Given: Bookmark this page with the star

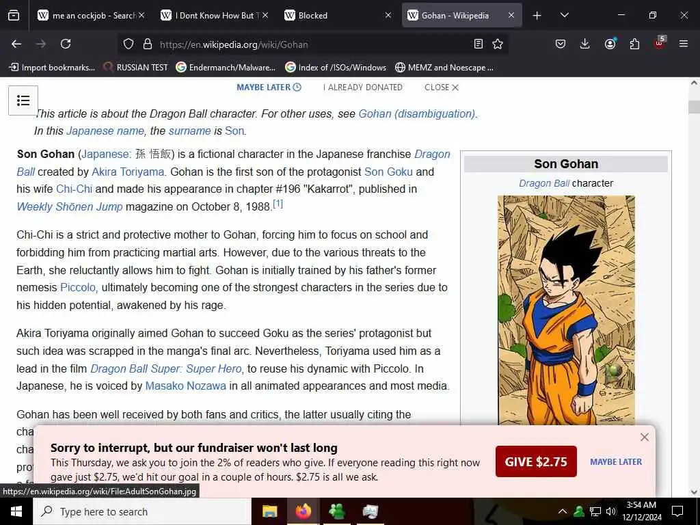Looking at the screenshot, I should click(498, 44).
